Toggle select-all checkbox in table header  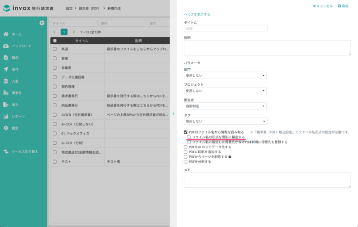tap(55, 41)
